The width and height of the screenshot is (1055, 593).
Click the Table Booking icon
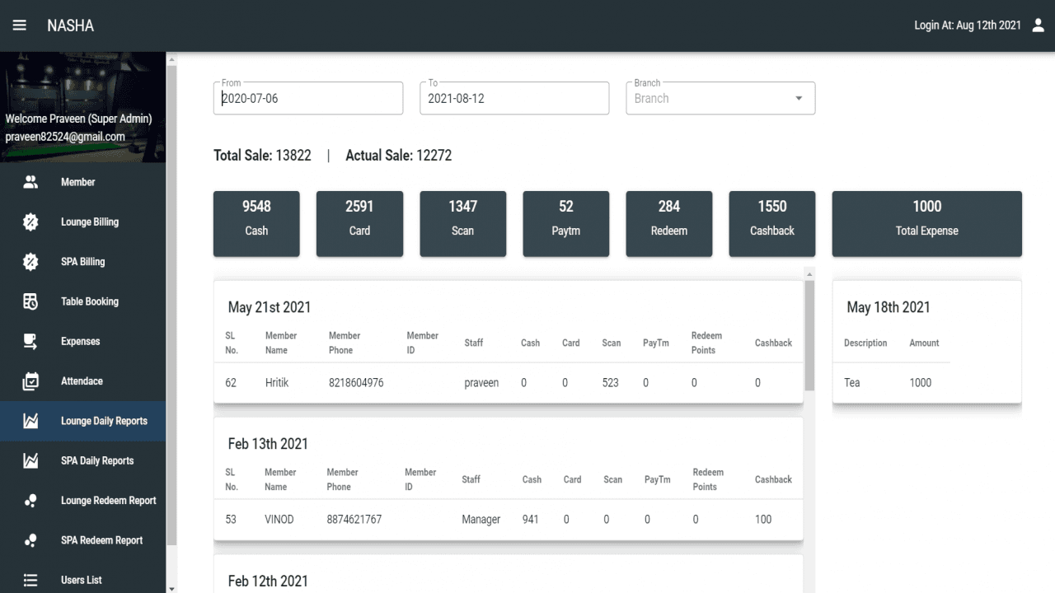coord(30,301)
